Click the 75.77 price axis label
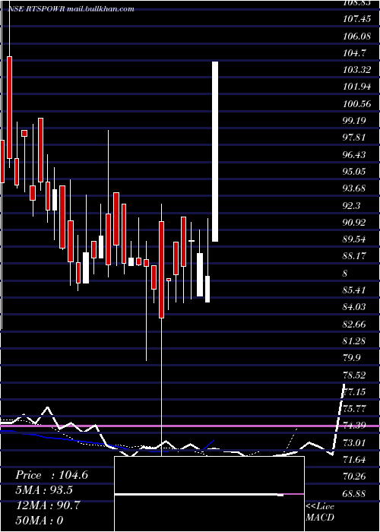Screen dimensions: 380x532 pos(355,409)
